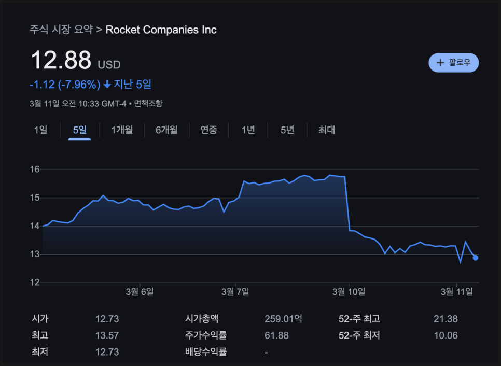Click the current price point on chart
Screen dimensions: 501x366
point(476,258)
